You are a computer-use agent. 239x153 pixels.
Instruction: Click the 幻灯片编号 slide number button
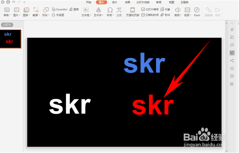click(x=150, y=9)
